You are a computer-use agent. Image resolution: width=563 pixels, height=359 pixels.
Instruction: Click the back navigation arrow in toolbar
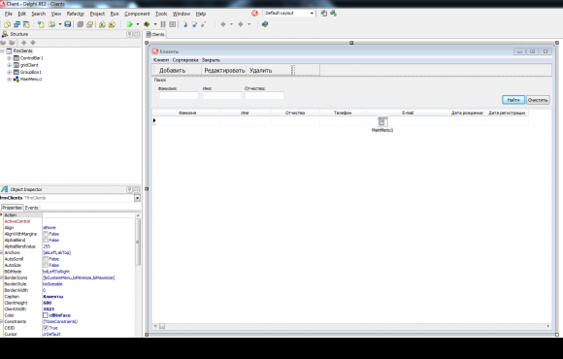tap(223, 24)
